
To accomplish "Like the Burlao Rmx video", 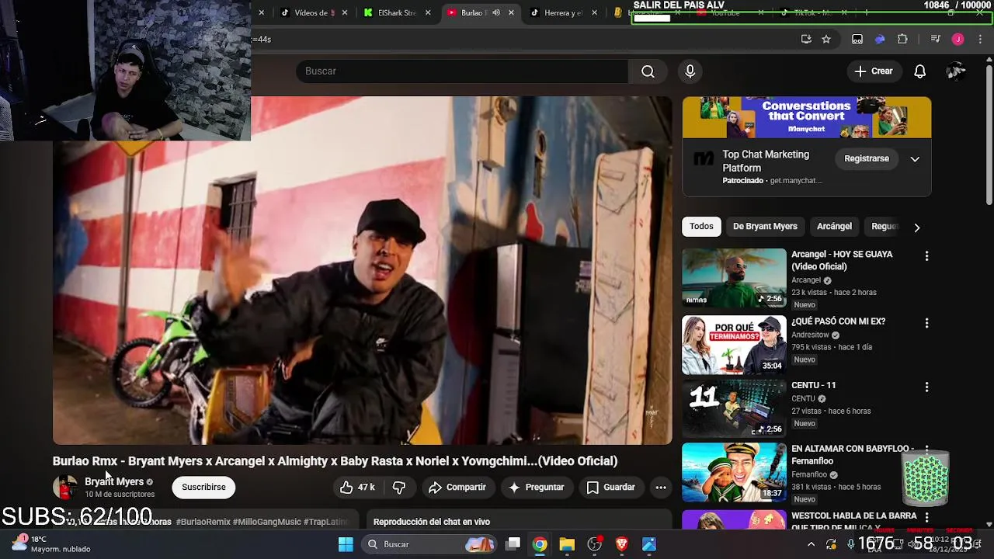I will click(x=357, y=488).
